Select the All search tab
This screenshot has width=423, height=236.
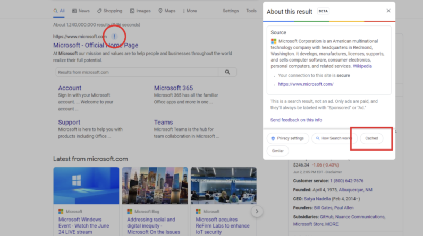(x=59, y=11)
